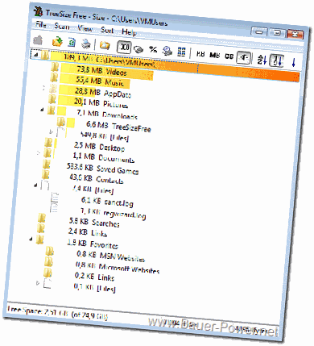Show sizes in GB
Image resolution: width=314 pixels, height=346 pixels.
click(229, 56)
